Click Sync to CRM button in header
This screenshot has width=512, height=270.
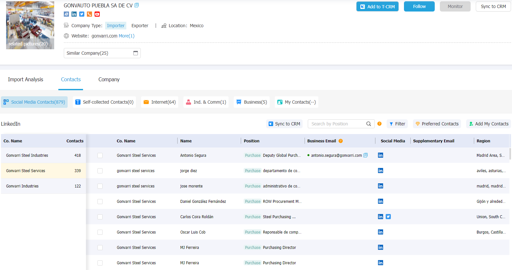[493, 6]
